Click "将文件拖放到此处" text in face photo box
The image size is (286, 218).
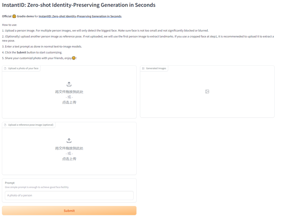click(69, 92)
